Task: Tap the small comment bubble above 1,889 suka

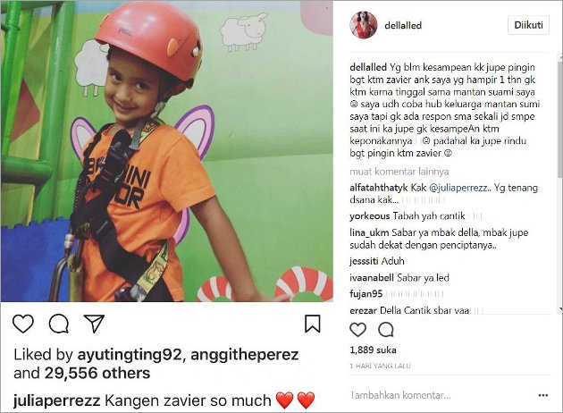Action: pos(386,329)
